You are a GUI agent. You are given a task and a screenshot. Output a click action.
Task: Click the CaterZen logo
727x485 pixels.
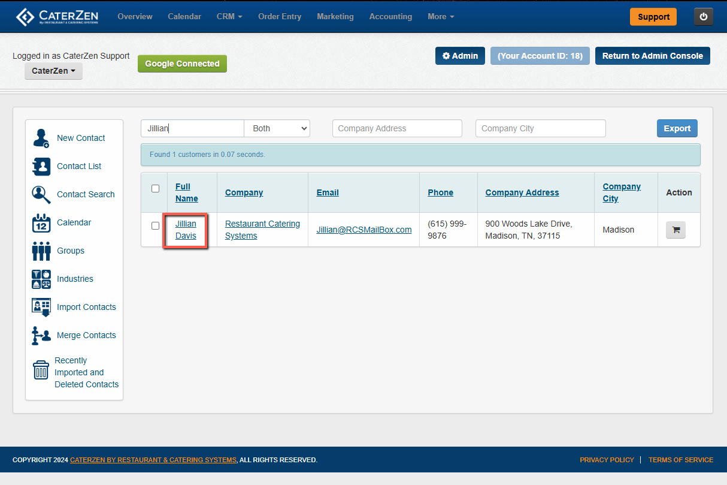(57, 17)
